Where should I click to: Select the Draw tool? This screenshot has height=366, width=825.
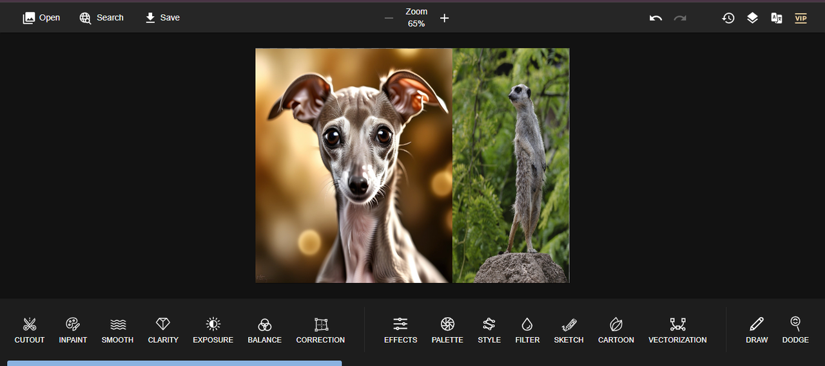tap(757, 330)
